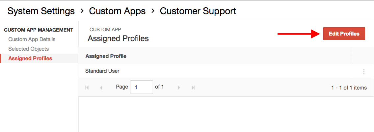Click the Custom App Management sidebar heading
Viewport: 374px width, 132px height.
point(39,30)
